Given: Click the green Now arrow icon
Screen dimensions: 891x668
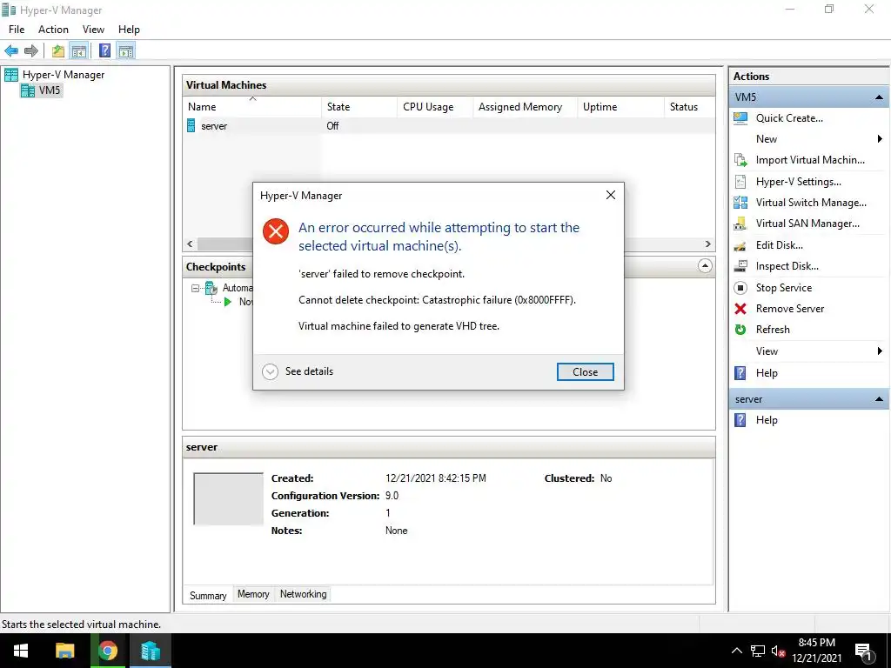Looking at the screenshot, I should (228, 302).
